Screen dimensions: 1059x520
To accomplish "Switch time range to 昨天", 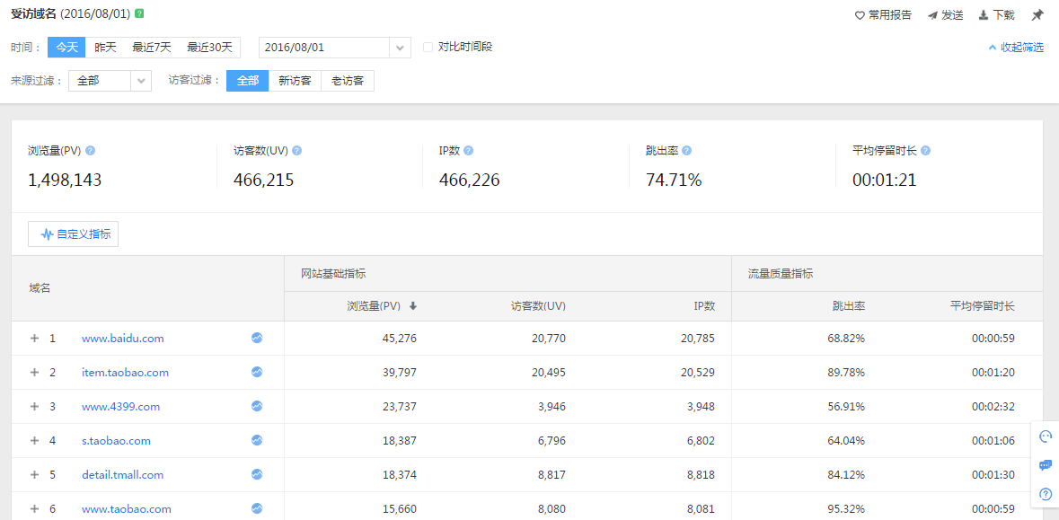I will [106, 47].
